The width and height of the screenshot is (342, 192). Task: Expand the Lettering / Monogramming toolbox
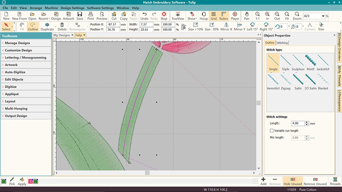coord(26,58)
